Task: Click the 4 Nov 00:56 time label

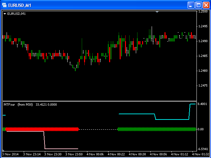Action: pyautogui.click(x=159, y=154)
